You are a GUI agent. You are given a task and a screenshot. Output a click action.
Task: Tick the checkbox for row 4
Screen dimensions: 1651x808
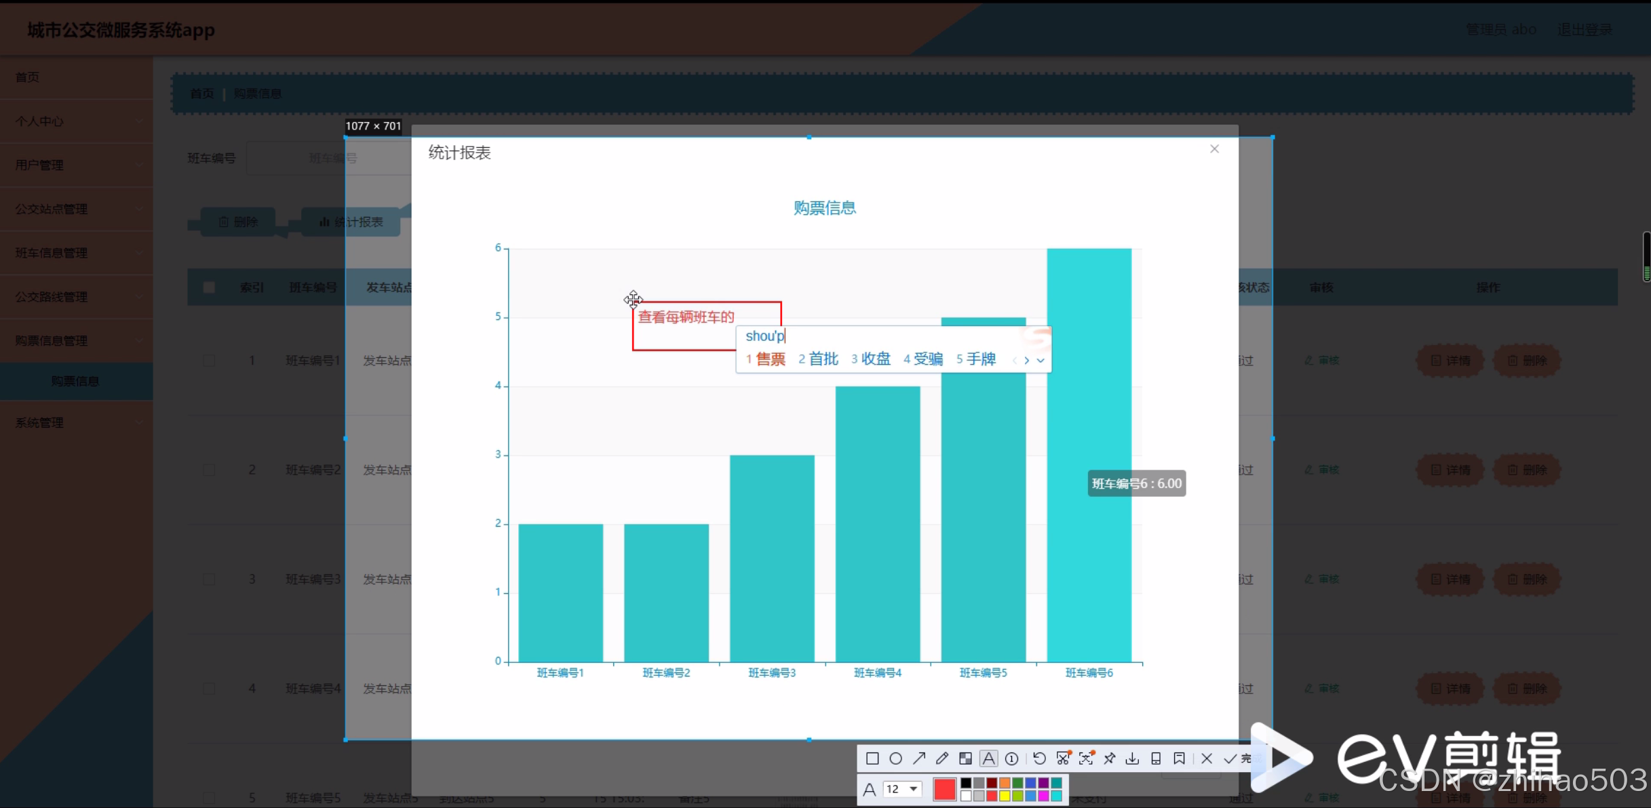209,689
